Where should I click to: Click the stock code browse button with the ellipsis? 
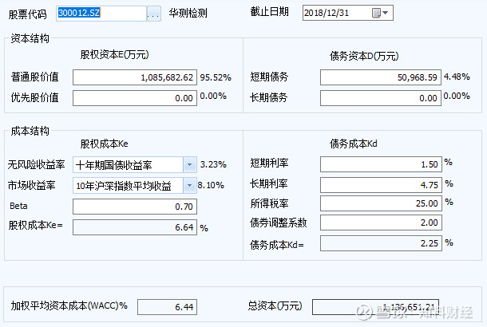(x=154, y=14)
